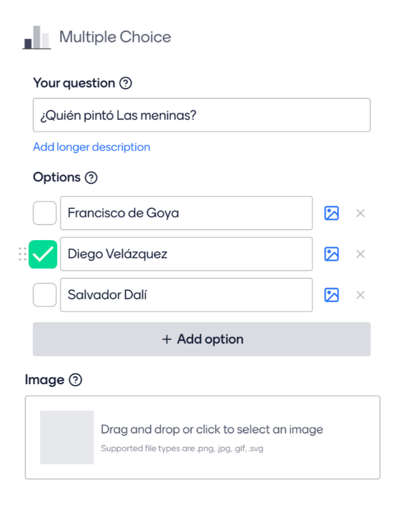
Task: Delete the Salvador Dalí option
Action: 360,295
